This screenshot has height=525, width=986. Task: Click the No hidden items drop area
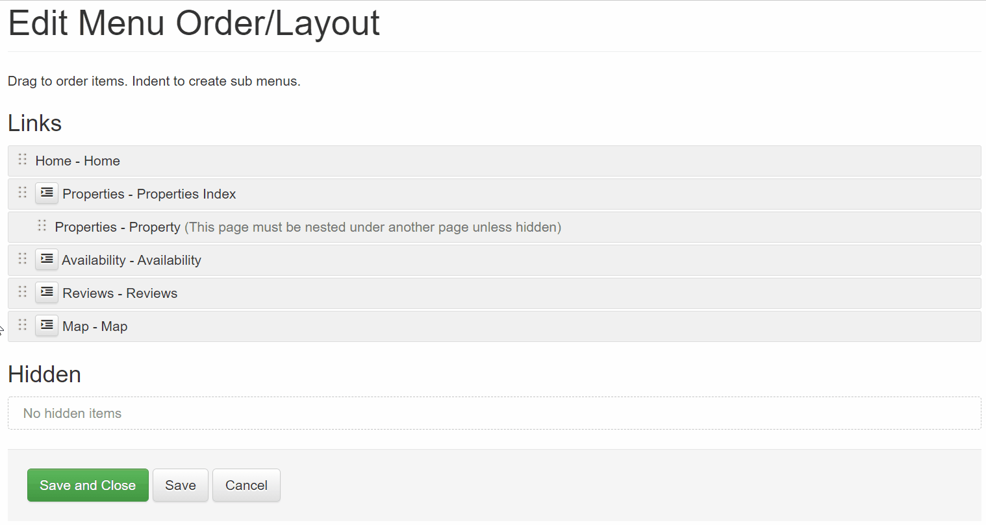(494, 413)
